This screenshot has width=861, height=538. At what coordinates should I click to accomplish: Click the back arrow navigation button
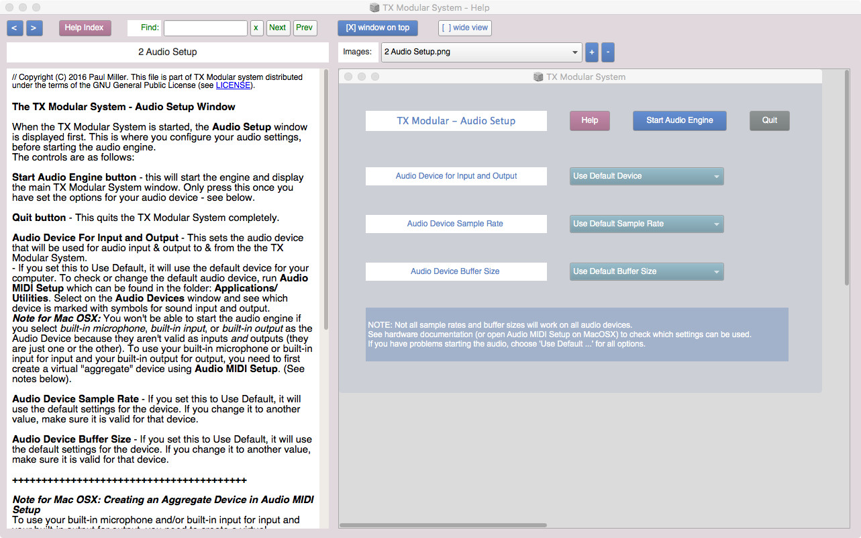(x=15, y=28)
